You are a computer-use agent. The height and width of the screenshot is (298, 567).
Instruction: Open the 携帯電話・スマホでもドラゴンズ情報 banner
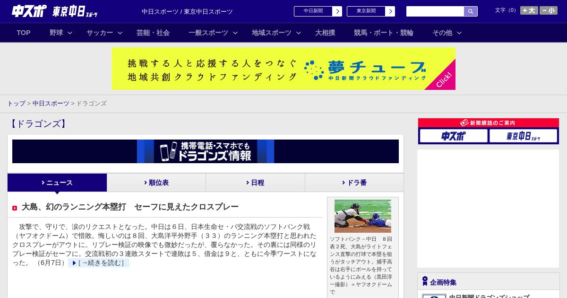(x=206, y=151)
